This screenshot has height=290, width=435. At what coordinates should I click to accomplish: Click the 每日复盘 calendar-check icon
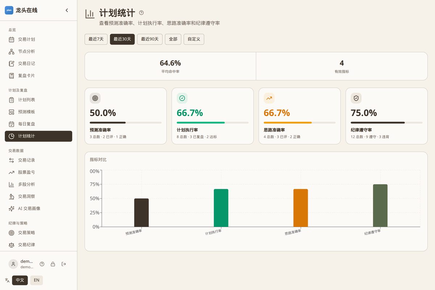tap(12, 124)
